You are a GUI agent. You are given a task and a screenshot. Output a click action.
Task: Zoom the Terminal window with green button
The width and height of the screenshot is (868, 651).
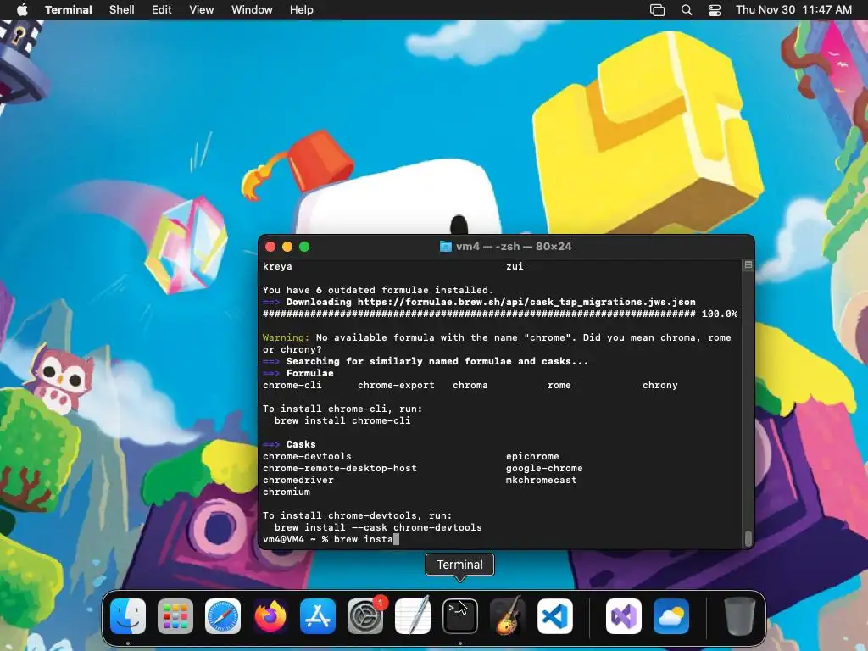coord(304,247)
